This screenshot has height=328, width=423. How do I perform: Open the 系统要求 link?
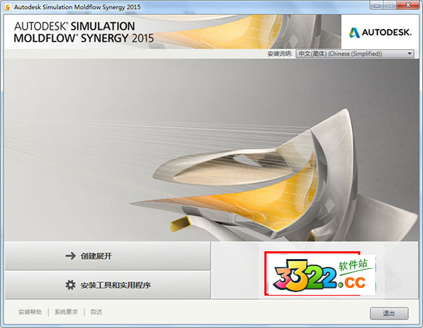[x=66, y=312]
